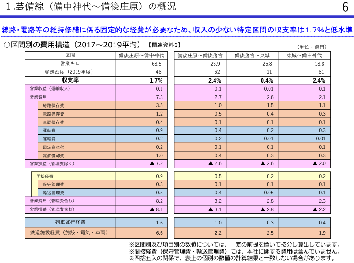Click the '営業キロ' row label

[70, 64]
